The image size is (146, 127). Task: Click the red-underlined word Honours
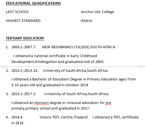pos(42,103)
